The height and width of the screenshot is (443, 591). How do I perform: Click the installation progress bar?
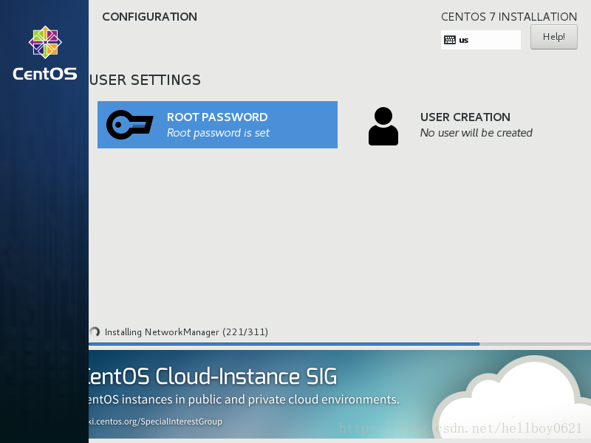(x=340, y=344)
